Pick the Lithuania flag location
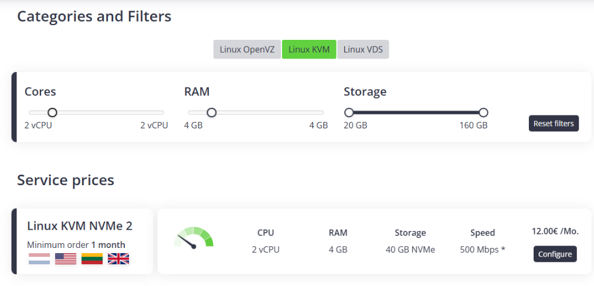This screenshot has width=594, height=286. coord(92,258)
